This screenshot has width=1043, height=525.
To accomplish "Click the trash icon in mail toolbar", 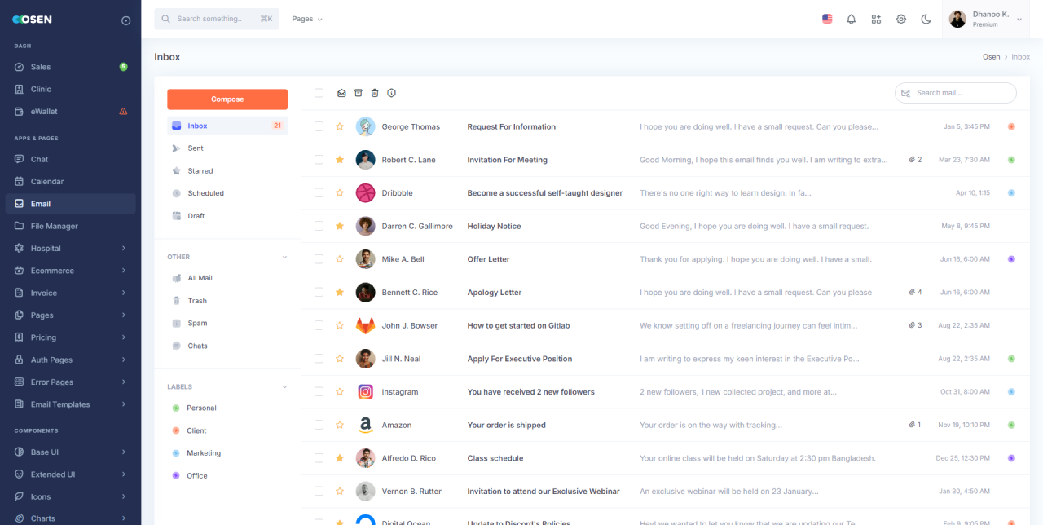I will coord(375,93).
